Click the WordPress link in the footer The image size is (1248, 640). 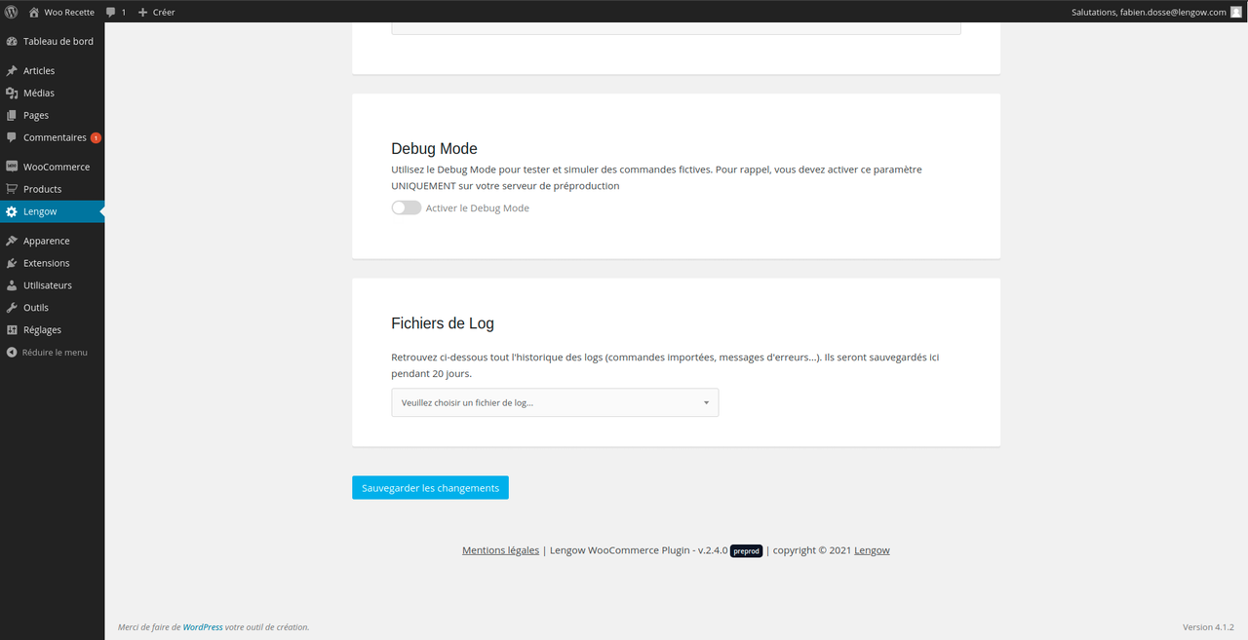point(203,627)
